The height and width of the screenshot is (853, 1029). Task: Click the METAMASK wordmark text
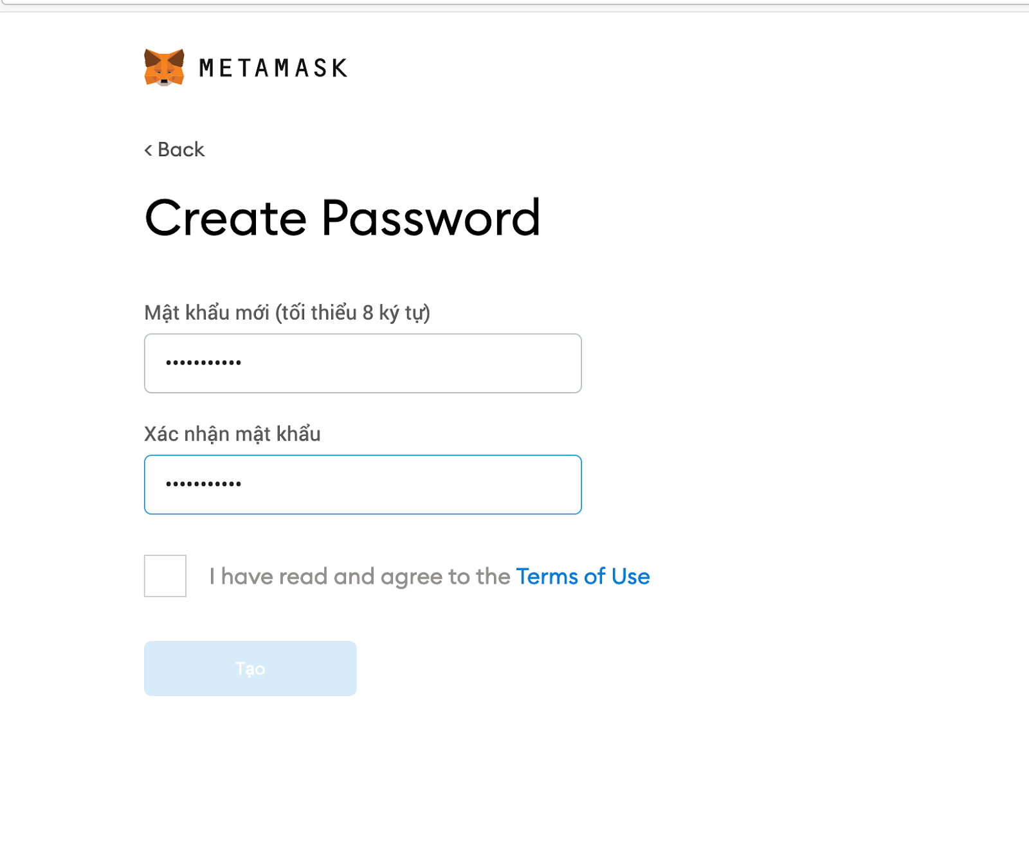click(273, 68)
